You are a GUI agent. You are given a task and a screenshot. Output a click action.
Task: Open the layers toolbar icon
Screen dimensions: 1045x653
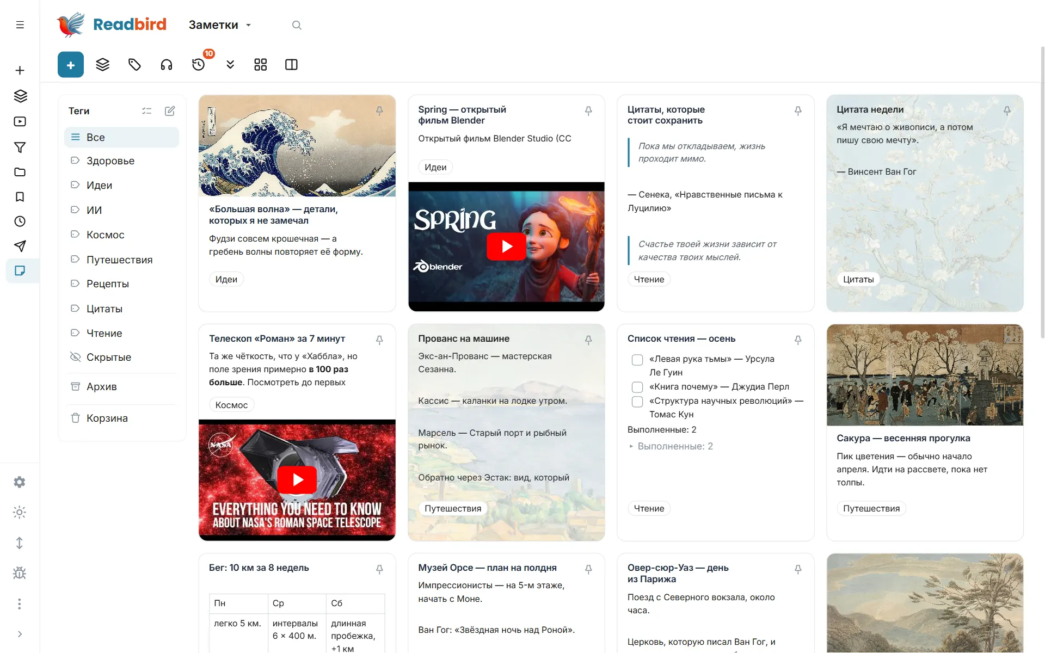coord(103,65)
